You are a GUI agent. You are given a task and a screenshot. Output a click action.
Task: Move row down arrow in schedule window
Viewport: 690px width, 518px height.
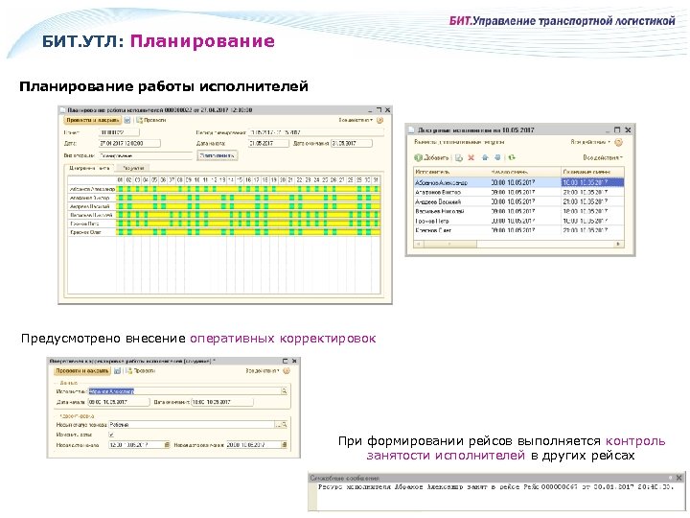[x=497, y=157]
